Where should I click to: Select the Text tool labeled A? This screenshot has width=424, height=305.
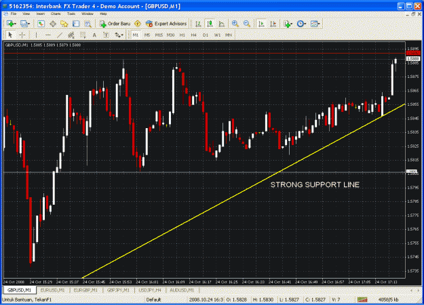pyautogui.click(x=94, y=35)
